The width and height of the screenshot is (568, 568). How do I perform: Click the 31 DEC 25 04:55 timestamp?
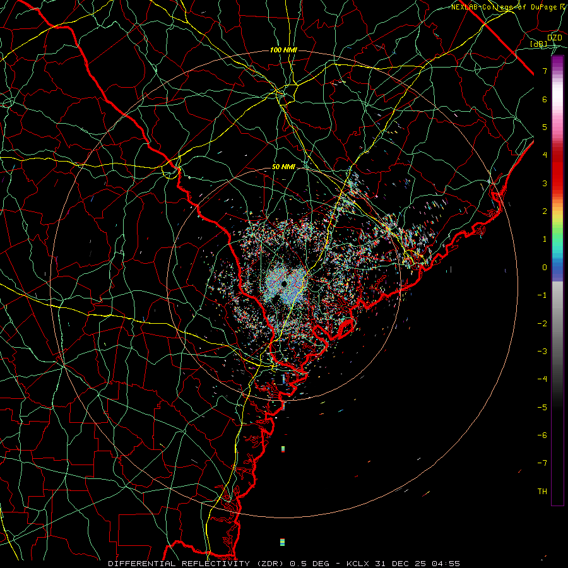coord(417,564)
